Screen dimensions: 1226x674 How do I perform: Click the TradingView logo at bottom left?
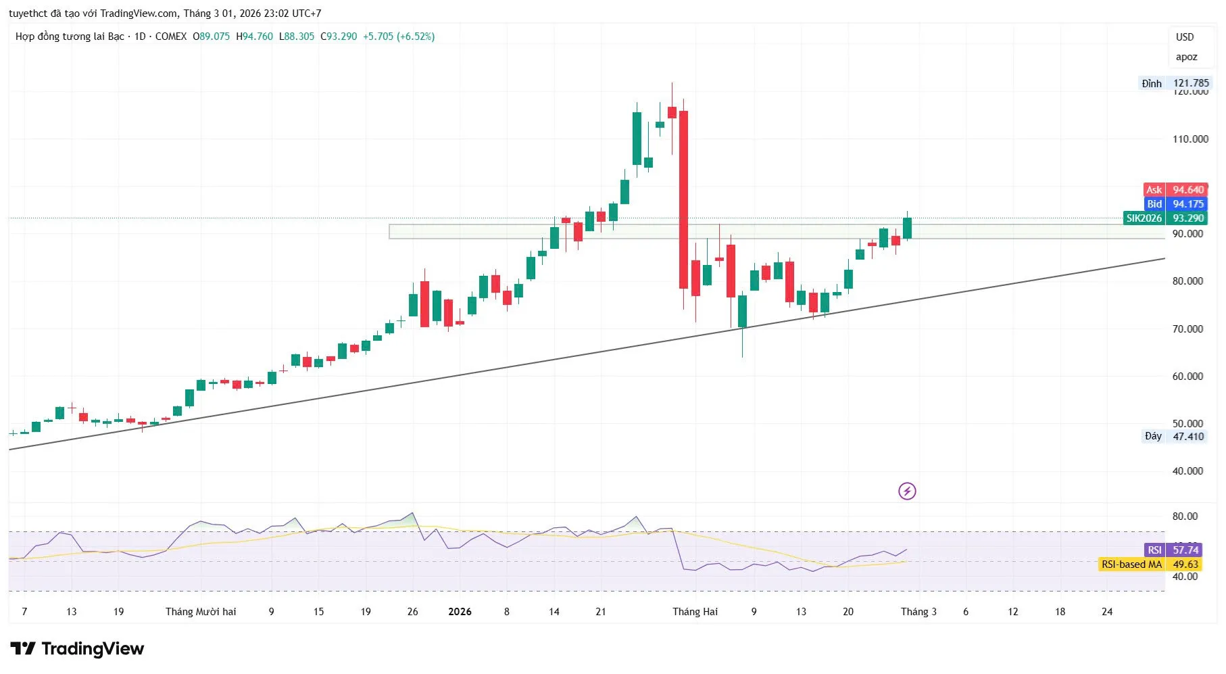77,649
